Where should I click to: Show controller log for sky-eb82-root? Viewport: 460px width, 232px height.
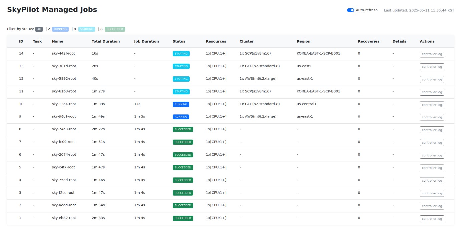tap(432, 219)
